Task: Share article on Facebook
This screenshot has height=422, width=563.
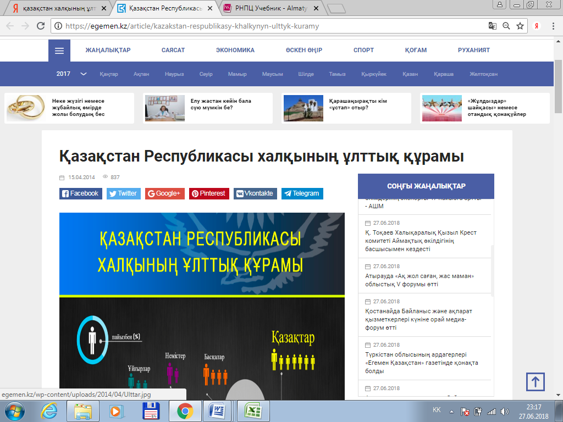Action: [81, 193]
